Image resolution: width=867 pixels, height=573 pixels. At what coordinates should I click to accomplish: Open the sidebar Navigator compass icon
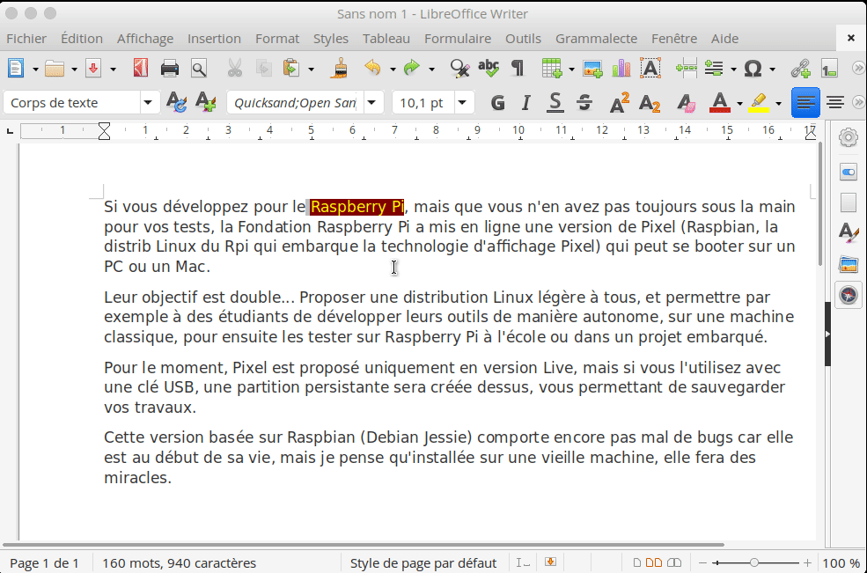tap(849, 295)
